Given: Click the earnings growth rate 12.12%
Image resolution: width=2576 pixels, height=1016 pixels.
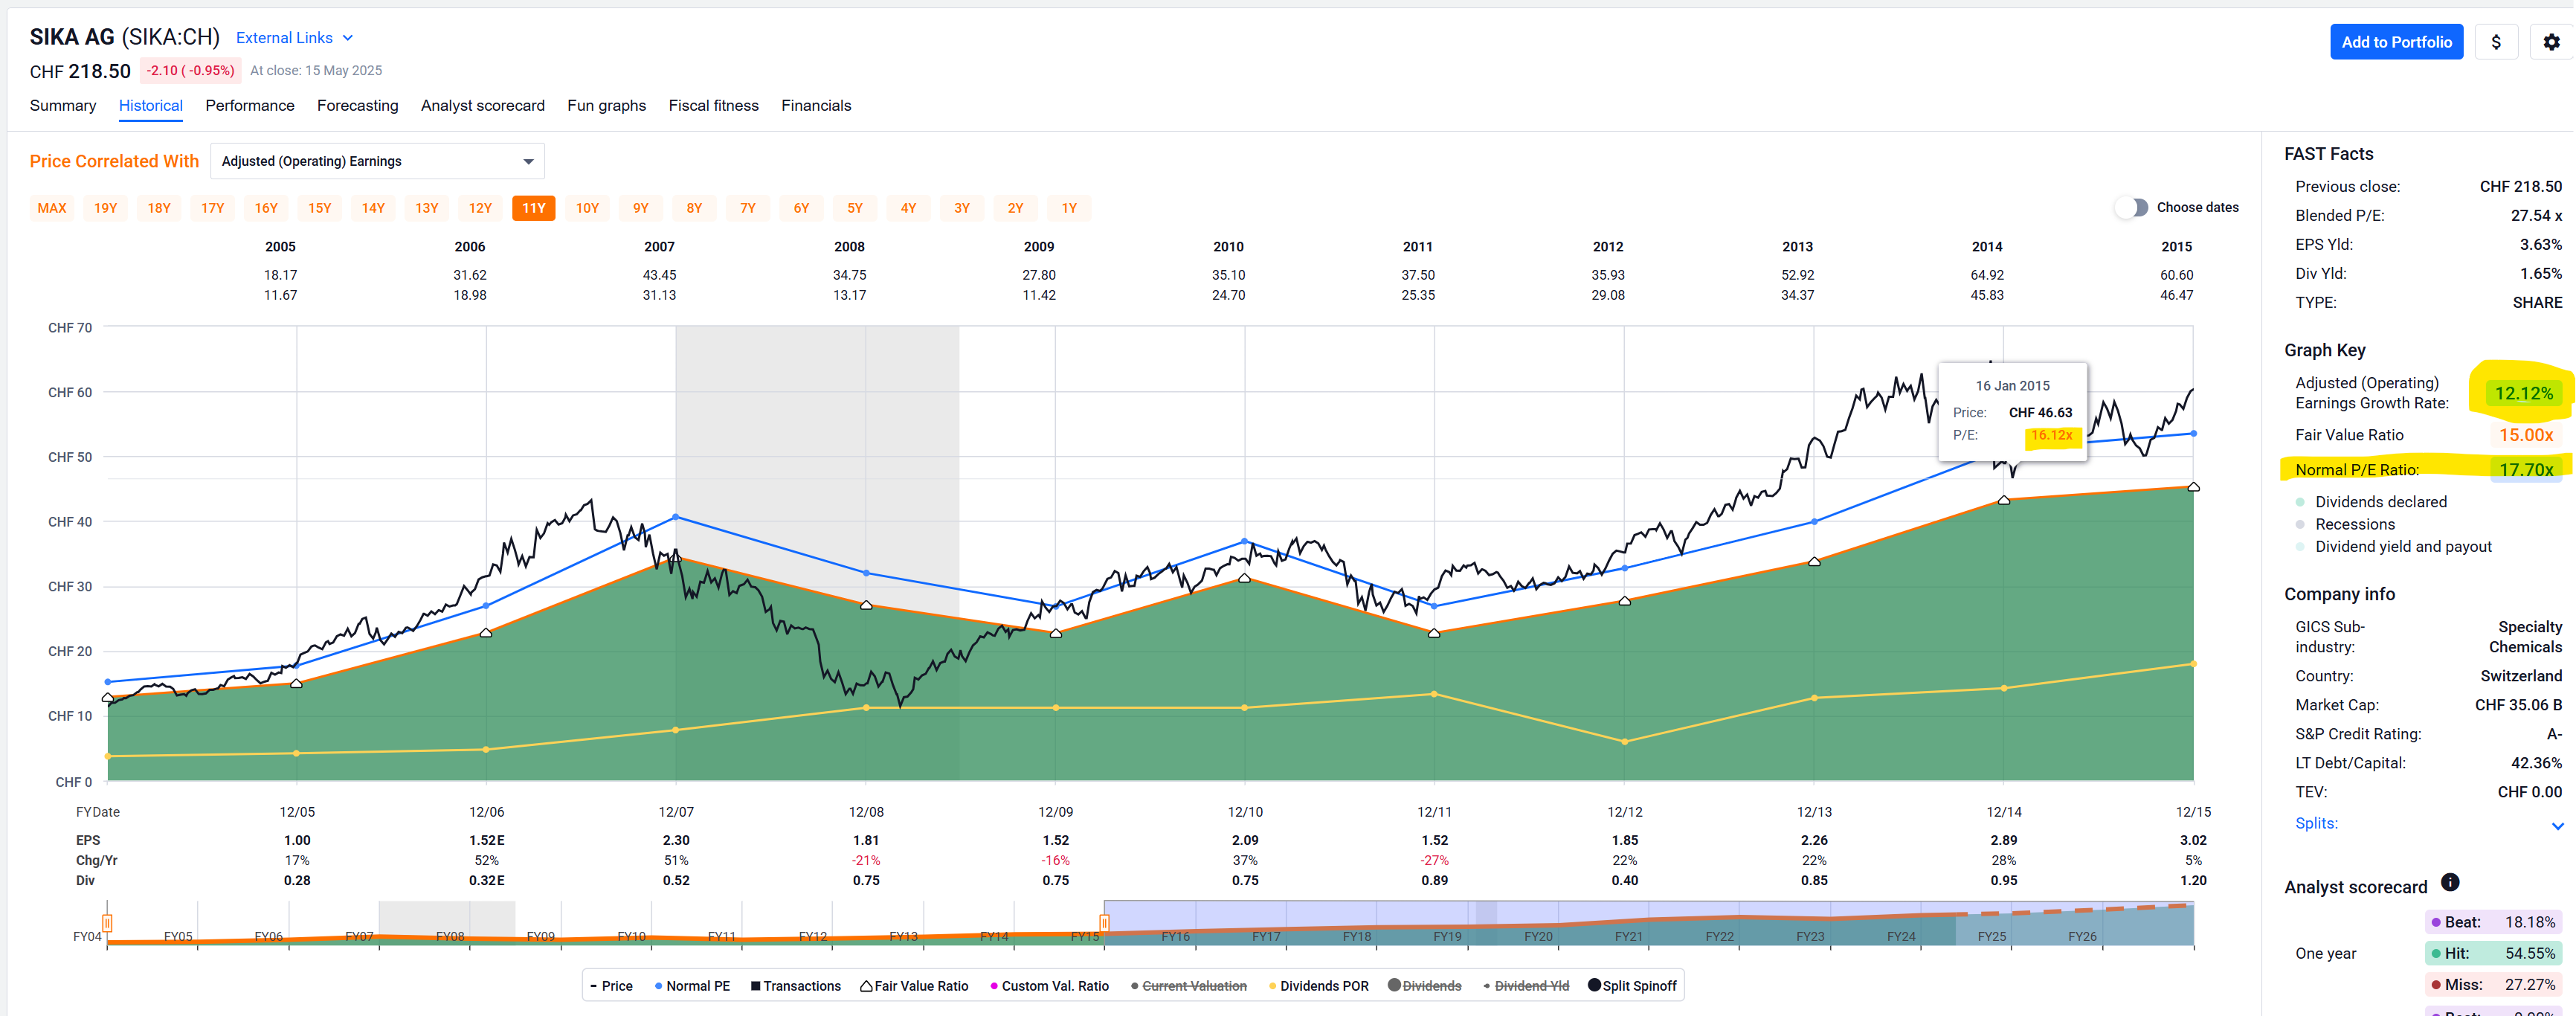Looking at the screenshot, I should click(x=2523, y=393).
